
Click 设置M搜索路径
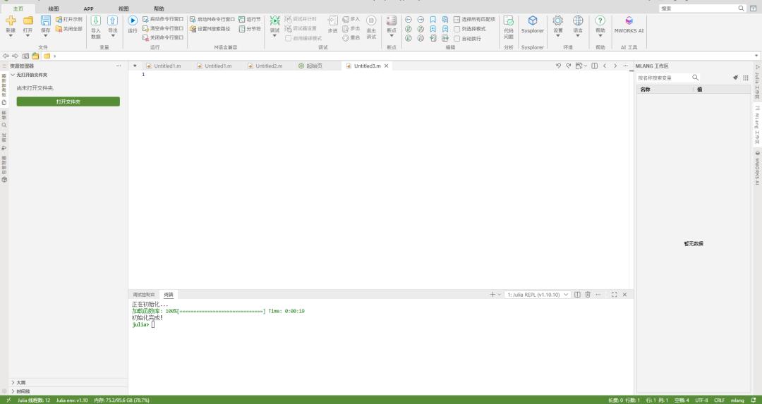point(210,29)
